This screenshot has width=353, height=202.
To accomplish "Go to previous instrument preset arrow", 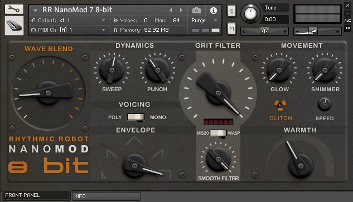I will [171, 11].
